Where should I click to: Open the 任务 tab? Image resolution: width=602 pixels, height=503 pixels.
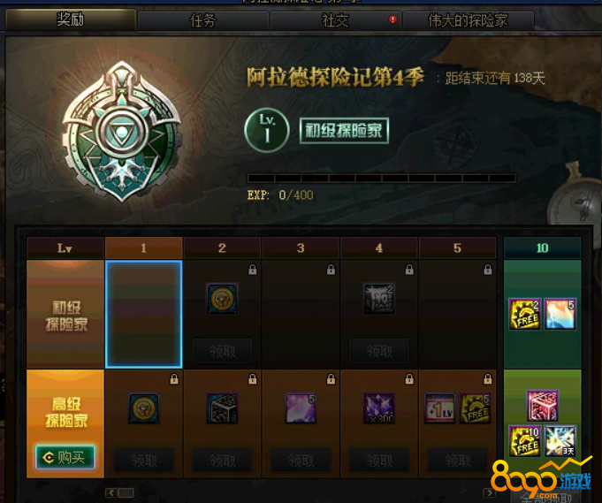202,20
